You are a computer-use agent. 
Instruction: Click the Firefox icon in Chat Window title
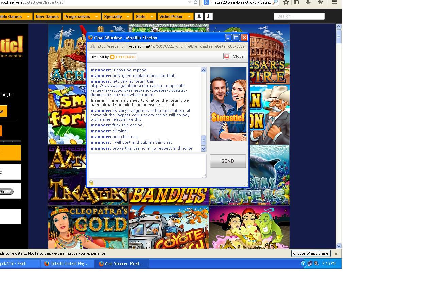pyautogui.click(x=90, y=37)
